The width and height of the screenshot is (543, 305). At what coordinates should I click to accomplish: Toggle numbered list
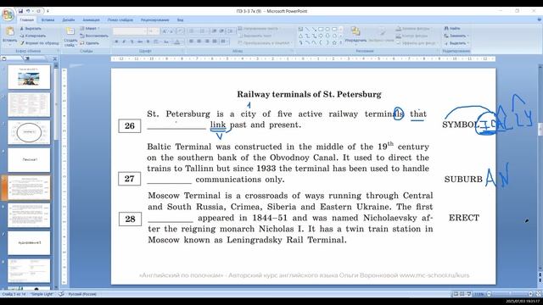[x=203, y=31]
